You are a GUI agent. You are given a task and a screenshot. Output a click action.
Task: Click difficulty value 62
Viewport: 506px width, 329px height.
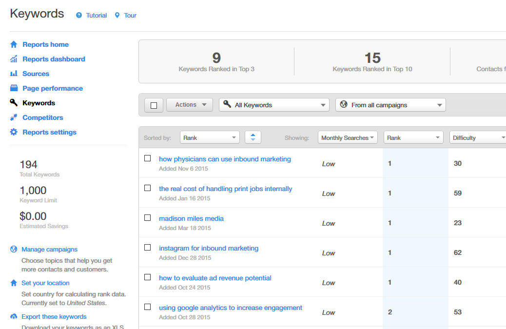pos(458,252)
